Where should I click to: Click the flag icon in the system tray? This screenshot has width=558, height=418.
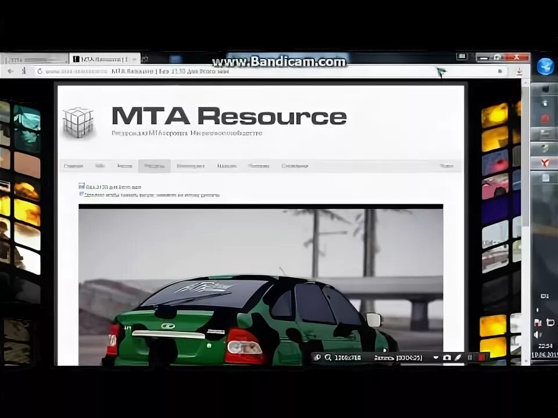[538, 322]
